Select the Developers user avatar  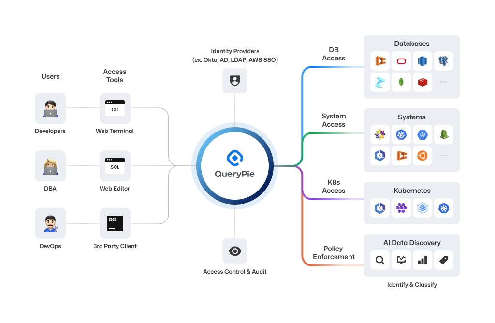click(50, 108)
